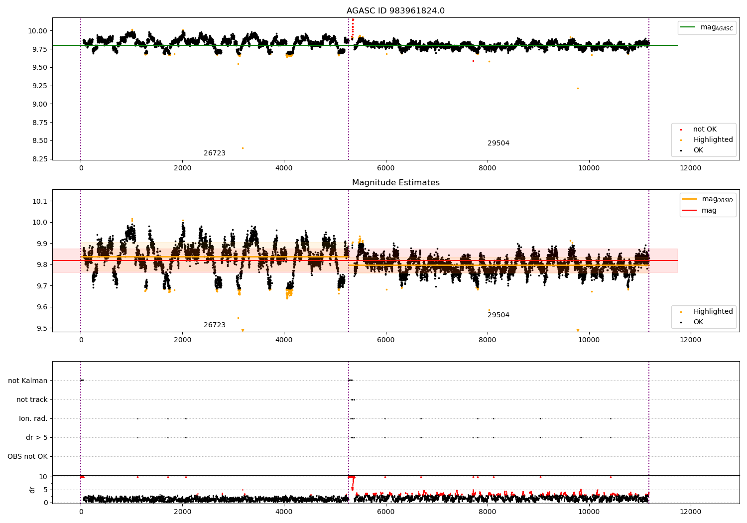
Task: Click 'OK' in the Magnitude Estimates legend
Action: tap(698, 322)
